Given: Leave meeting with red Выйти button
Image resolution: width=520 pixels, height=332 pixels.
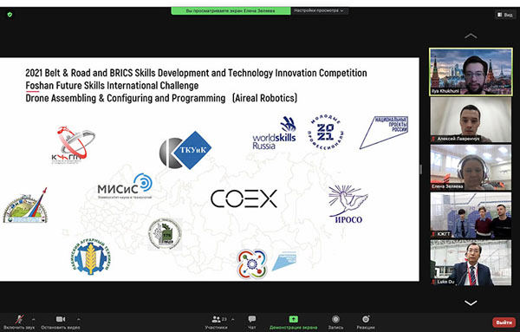Looking at the screenshot, I should (504, 322).
